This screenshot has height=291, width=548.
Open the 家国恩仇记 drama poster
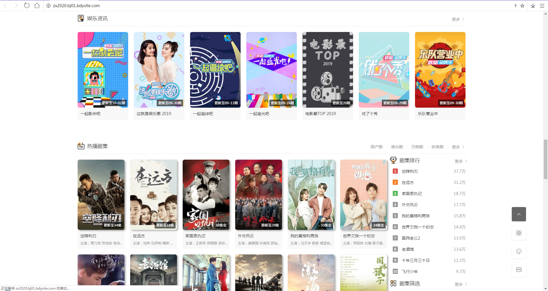[206, 195]
